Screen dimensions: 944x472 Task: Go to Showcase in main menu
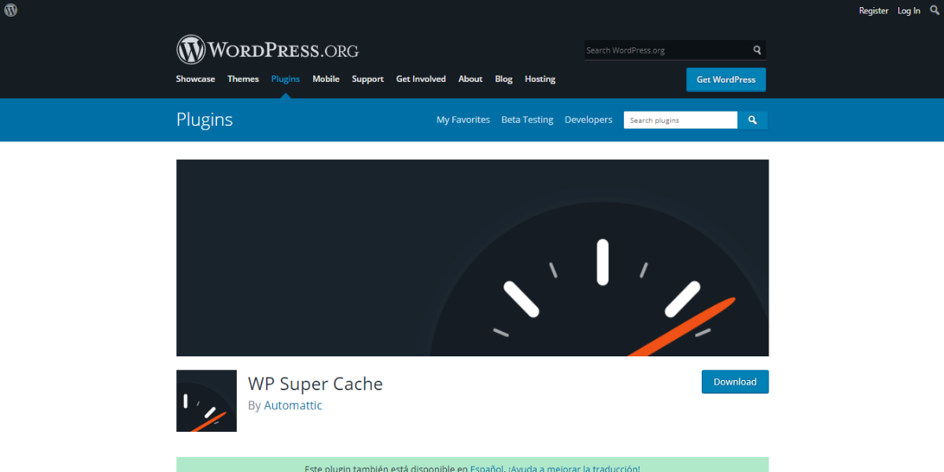[195, 79]
